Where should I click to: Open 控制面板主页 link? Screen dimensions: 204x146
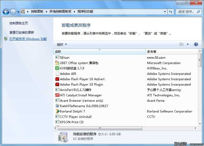(x=19, y=23)
